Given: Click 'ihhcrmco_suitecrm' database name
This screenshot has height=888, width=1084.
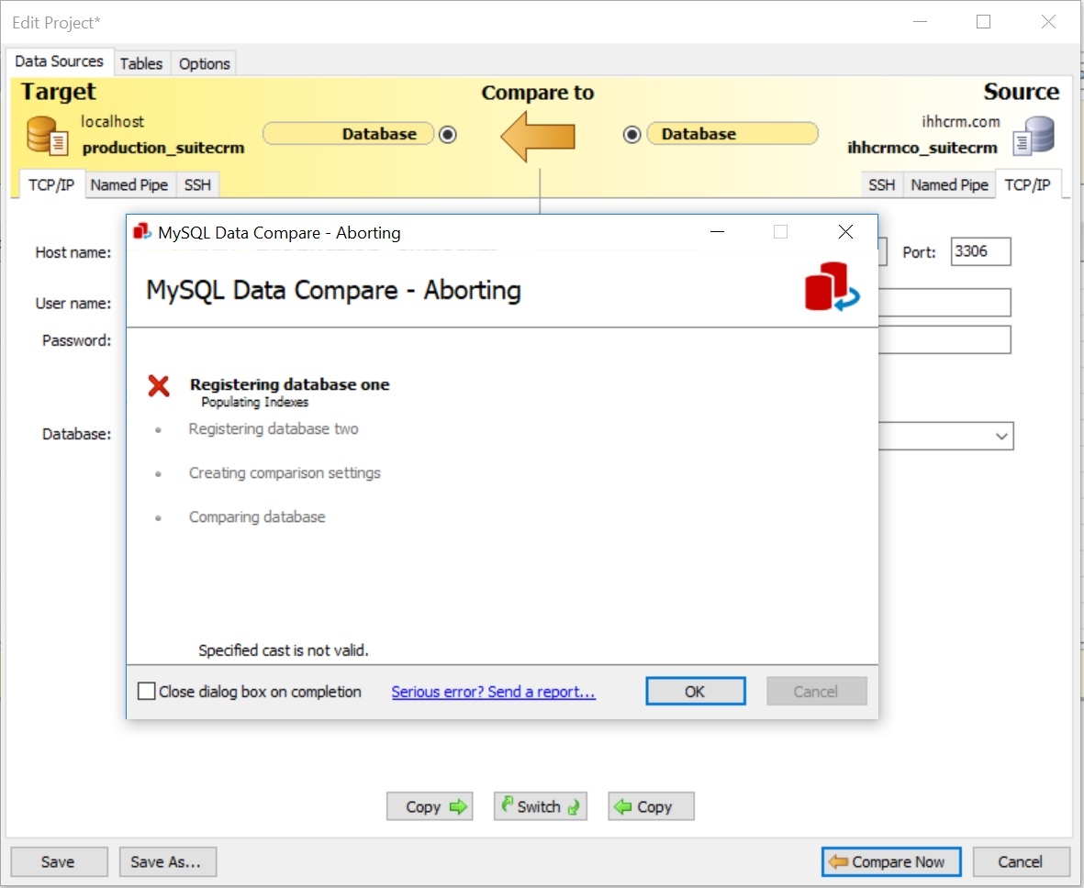Looking at the screenshot, I should [x=922, y=148].
